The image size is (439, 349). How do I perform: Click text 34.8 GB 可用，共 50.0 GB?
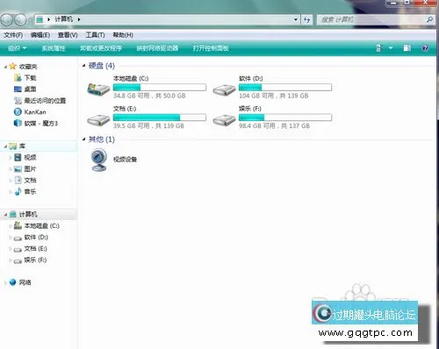tap(149, 96)
